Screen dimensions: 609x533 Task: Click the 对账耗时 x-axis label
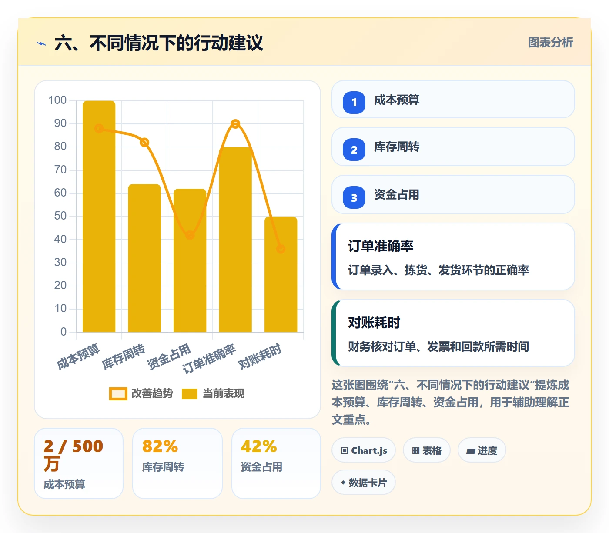click(x=260, y=356)
